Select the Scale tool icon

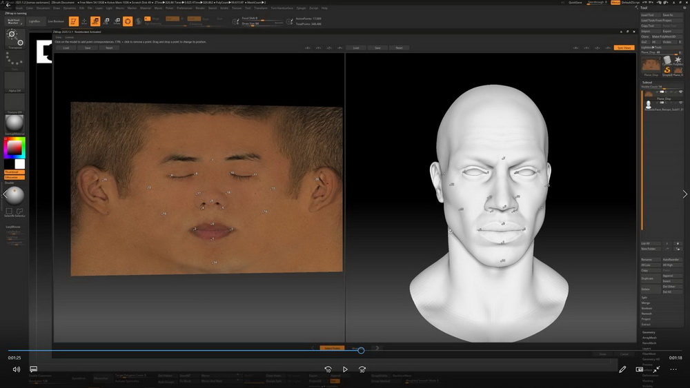tap(106, 21)
